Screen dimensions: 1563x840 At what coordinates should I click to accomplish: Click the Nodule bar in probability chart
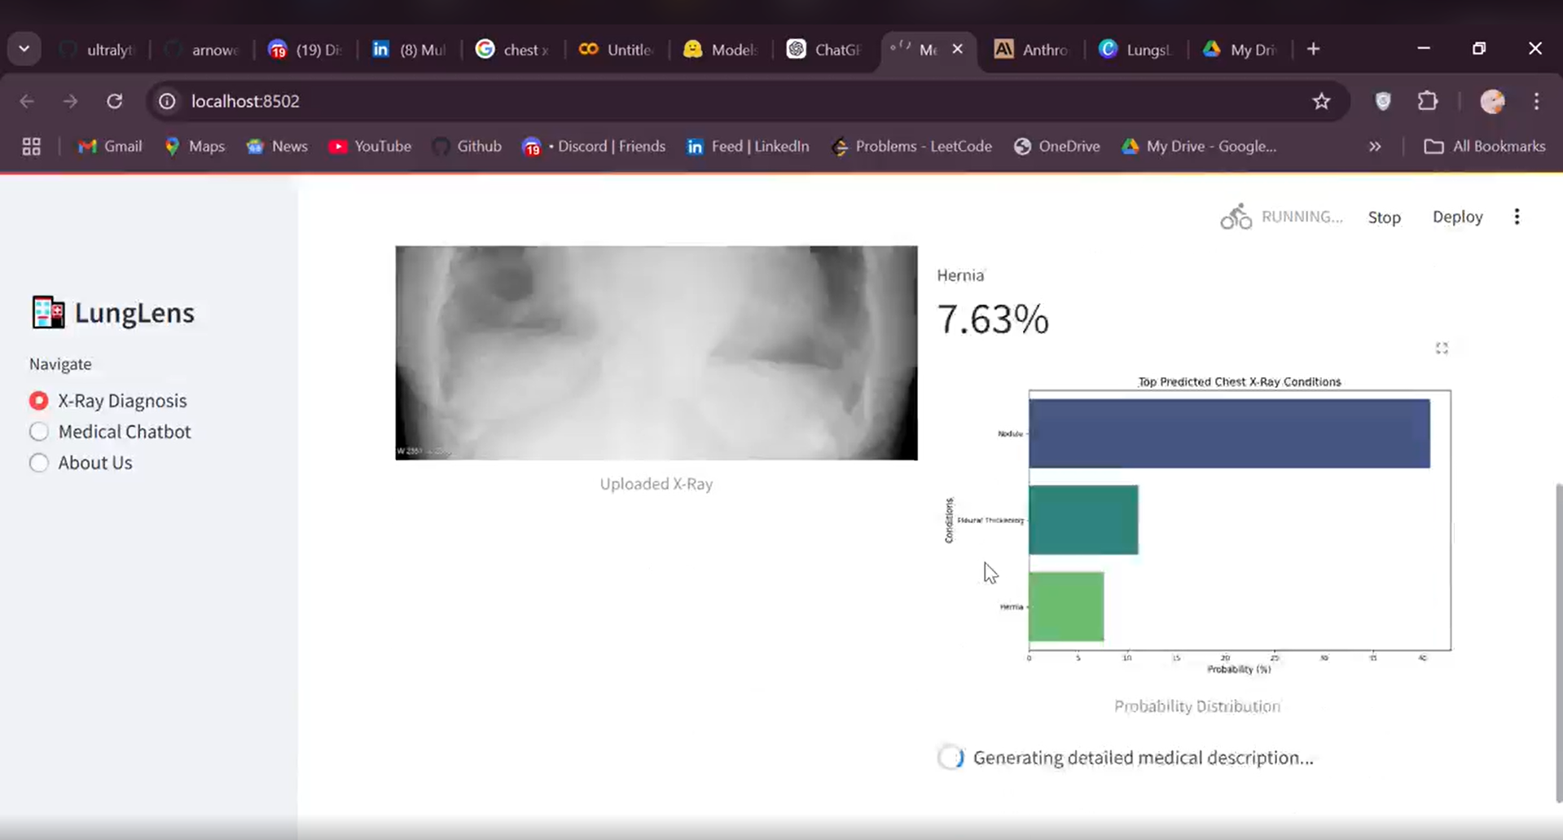click(1228, 433)
